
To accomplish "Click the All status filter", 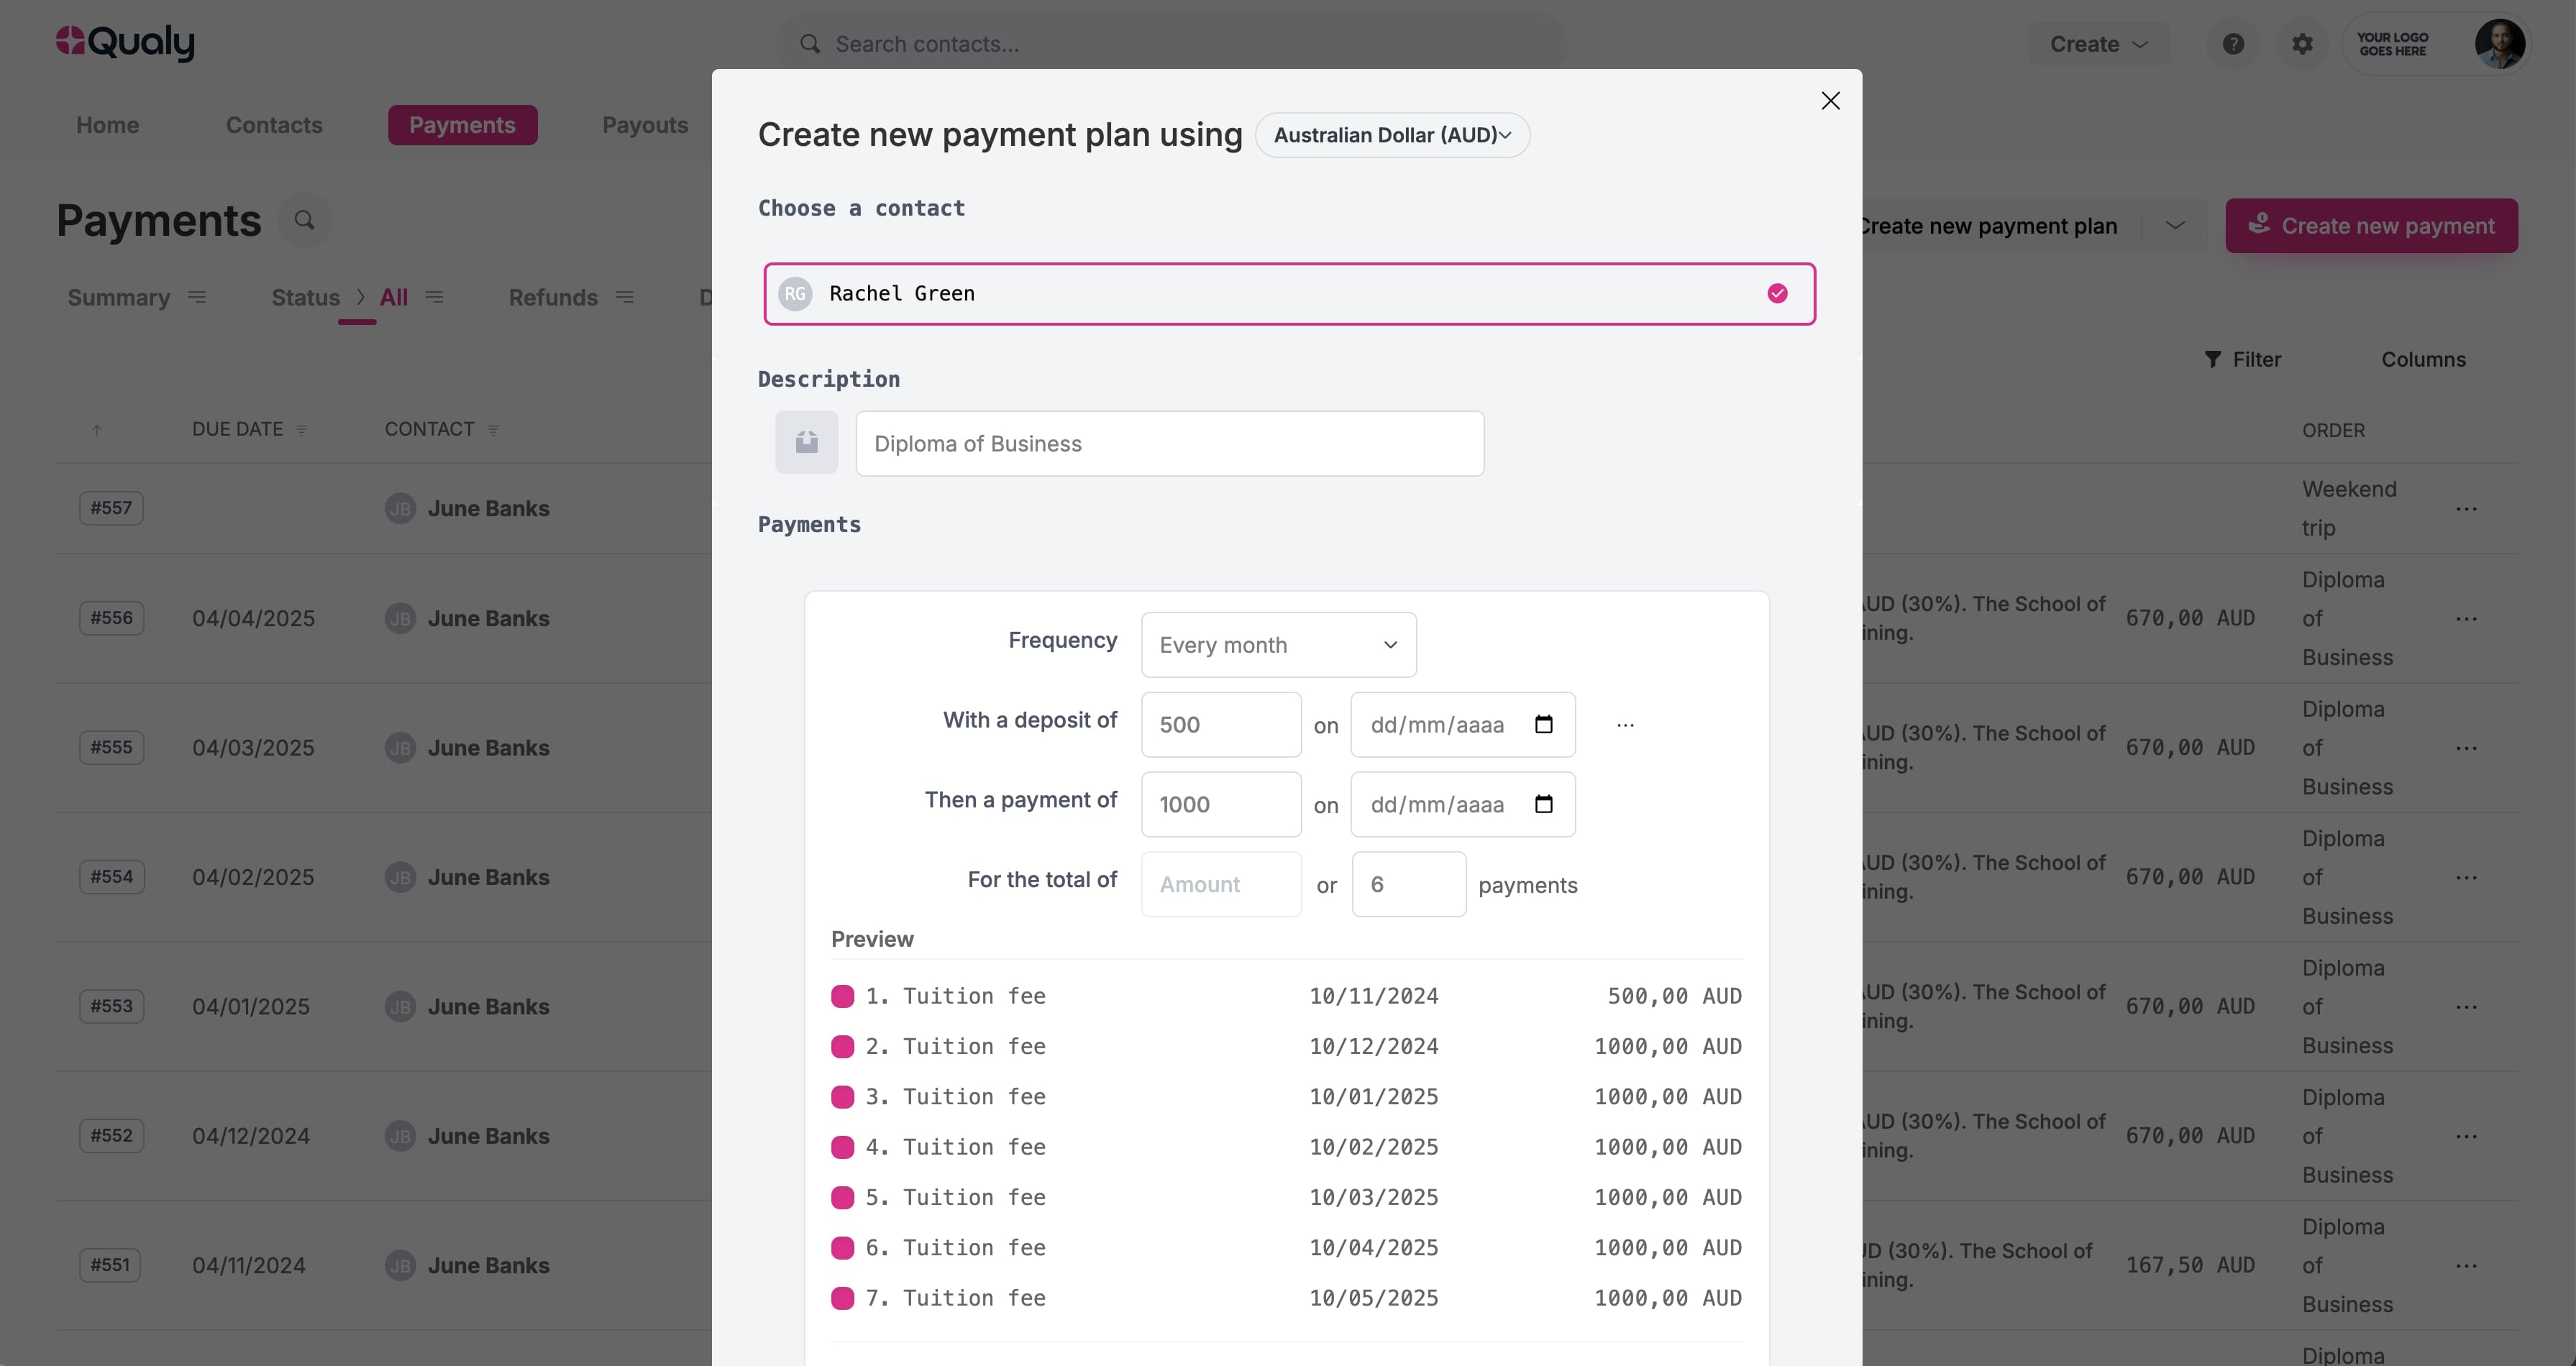I will click(x=393, y=298).
